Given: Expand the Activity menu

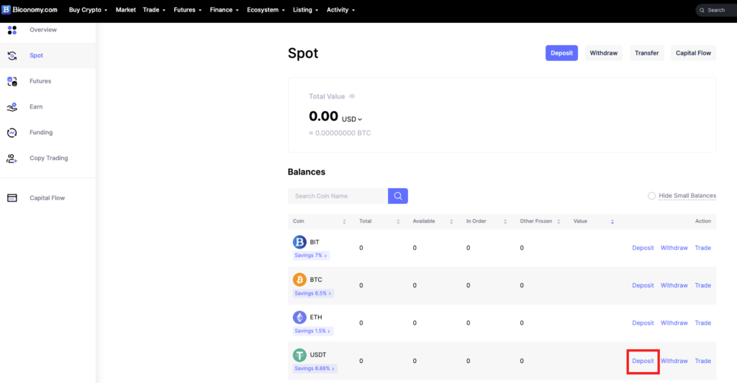Looking at the screenshot, I should 340,10.
